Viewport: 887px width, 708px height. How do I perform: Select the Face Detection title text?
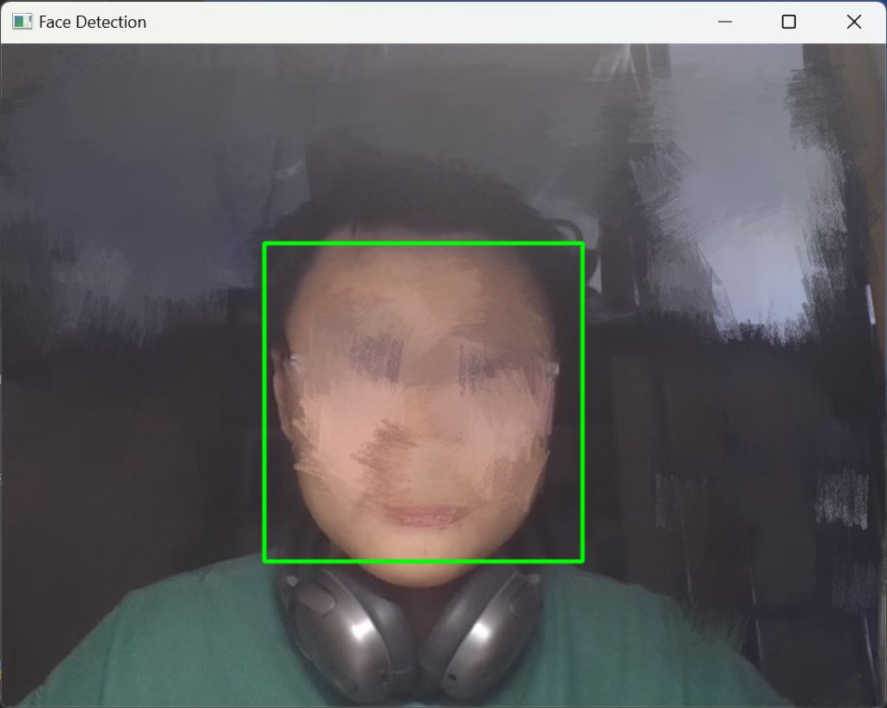93,22
